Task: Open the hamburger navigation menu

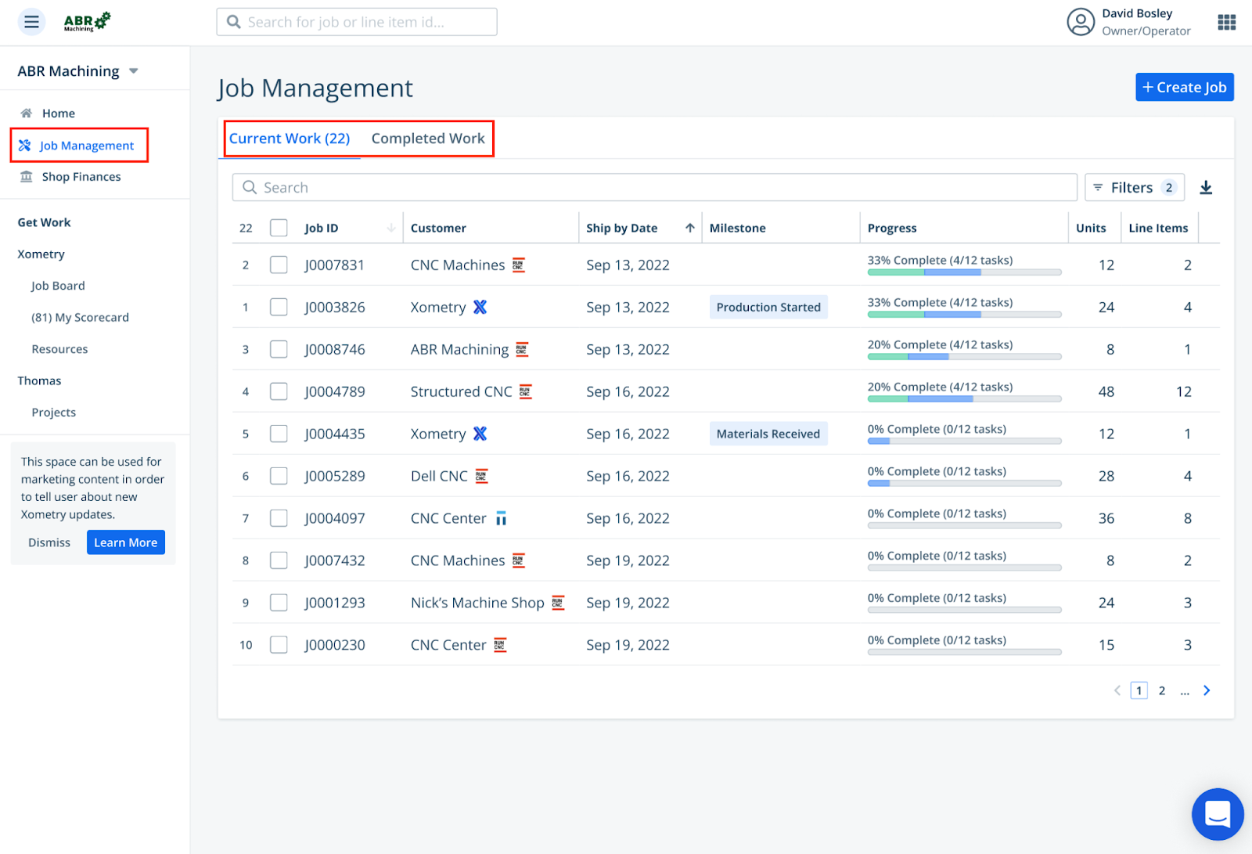Action: (x=31, y=22)
